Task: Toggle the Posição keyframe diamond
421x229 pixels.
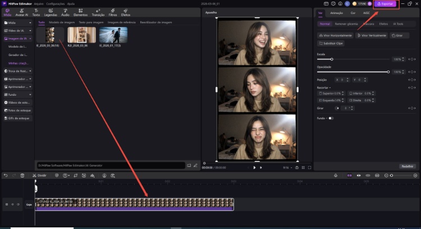Action: tap(412, 80)
